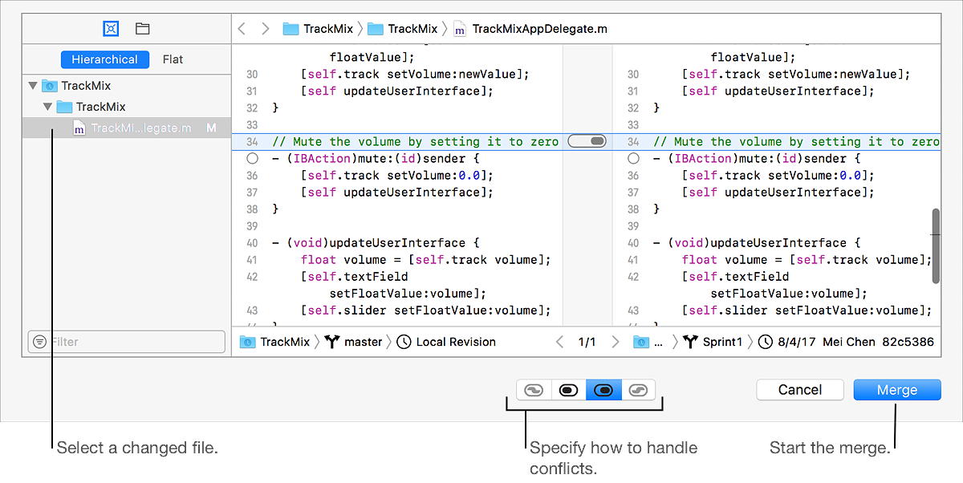The height and width of the screenshot is (483, 963).
Task: Choose right-then-left conflict option
Action: coord(638,390)
